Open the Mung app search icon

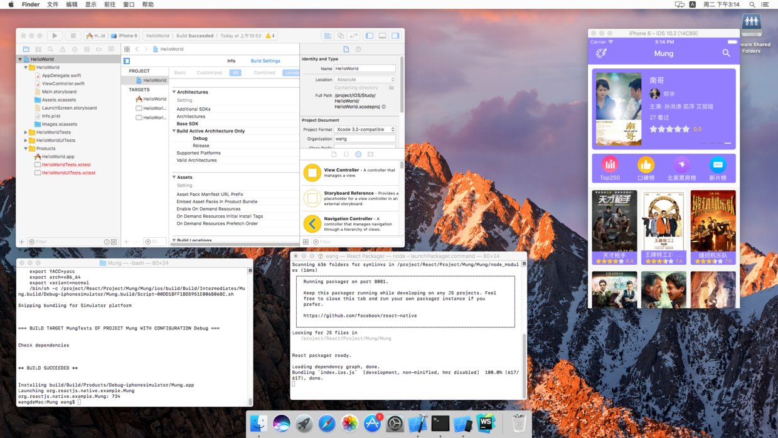[726, 53]
